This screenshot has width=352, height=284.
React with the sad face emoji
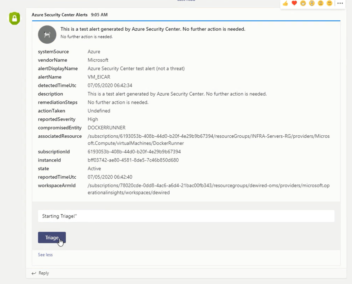point(321,3)
